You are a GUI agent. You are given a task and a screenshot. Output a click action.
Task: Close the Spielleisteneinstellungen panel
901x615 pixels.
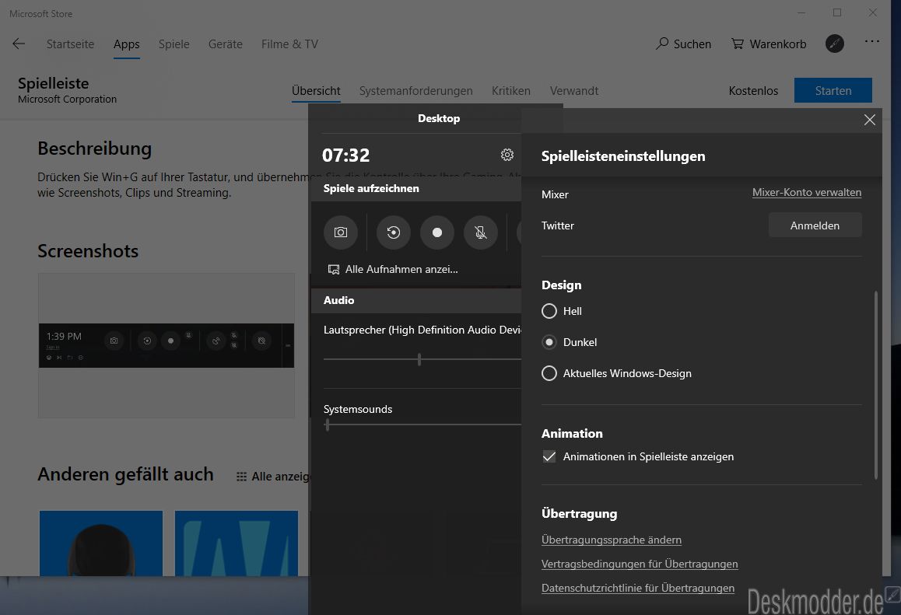point(870,120)
